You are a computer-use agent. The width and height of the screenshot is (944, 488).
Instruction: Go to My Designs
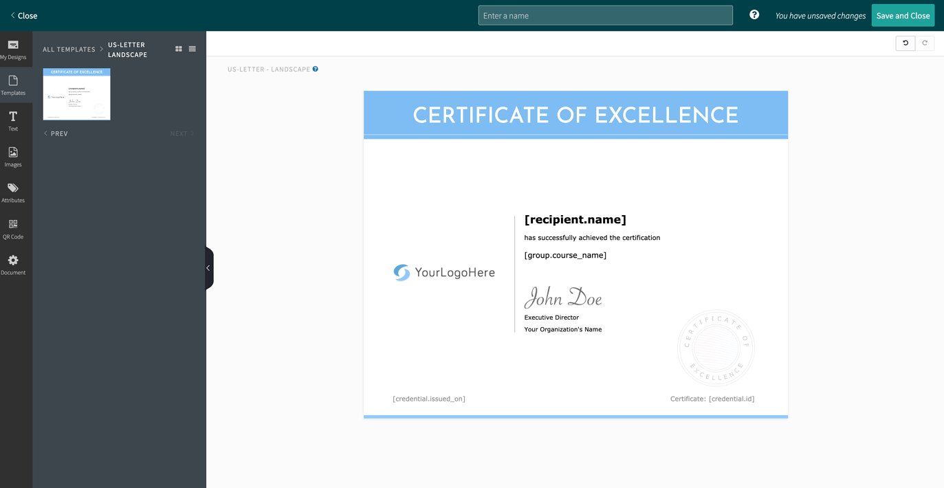coord(13,49)
